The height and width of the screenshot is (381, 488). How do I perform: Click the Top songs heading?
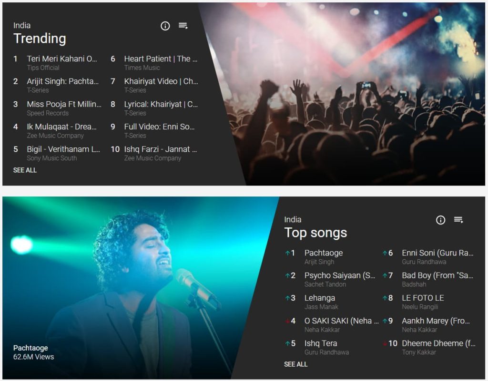[315, 233]
